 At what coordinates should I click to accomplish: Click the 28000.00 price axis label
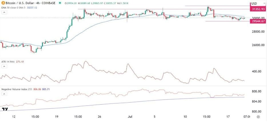[258, 31]
